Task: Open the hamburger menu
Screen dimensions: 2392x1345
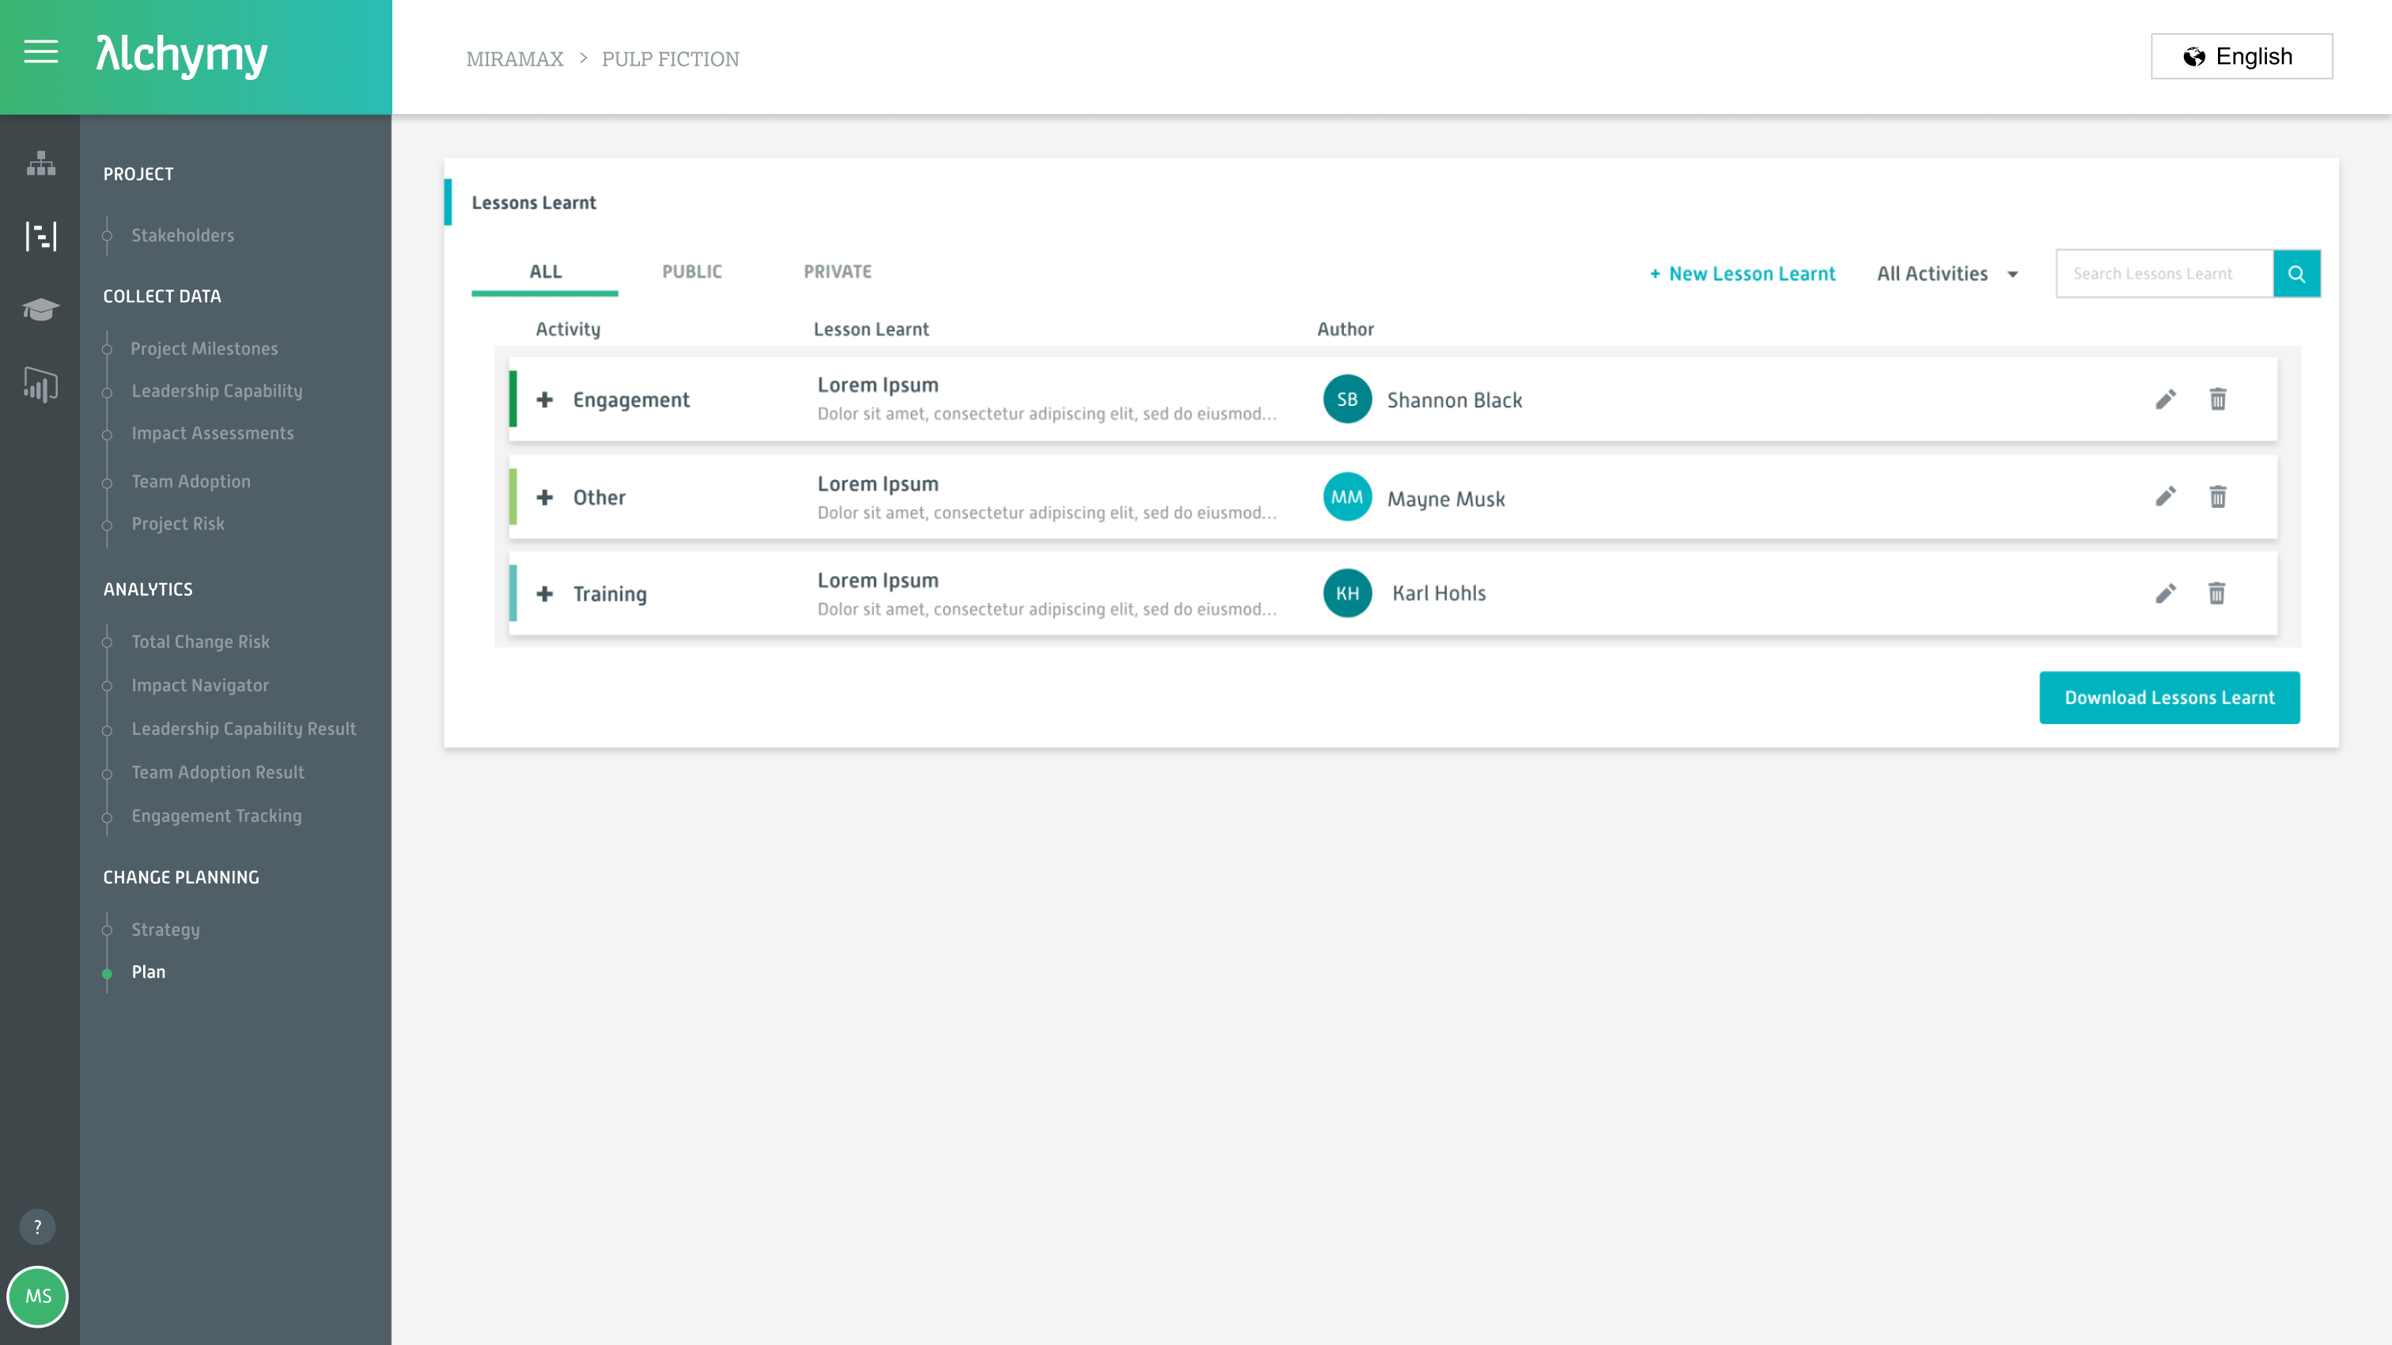Action: (41, 52)
